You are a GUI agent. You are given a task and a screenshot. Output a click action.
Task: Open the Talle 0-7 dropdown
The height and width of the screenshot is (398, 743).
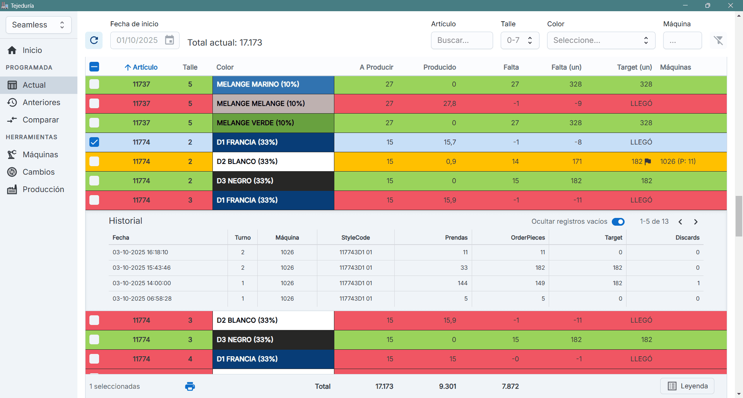coord(520,40)
